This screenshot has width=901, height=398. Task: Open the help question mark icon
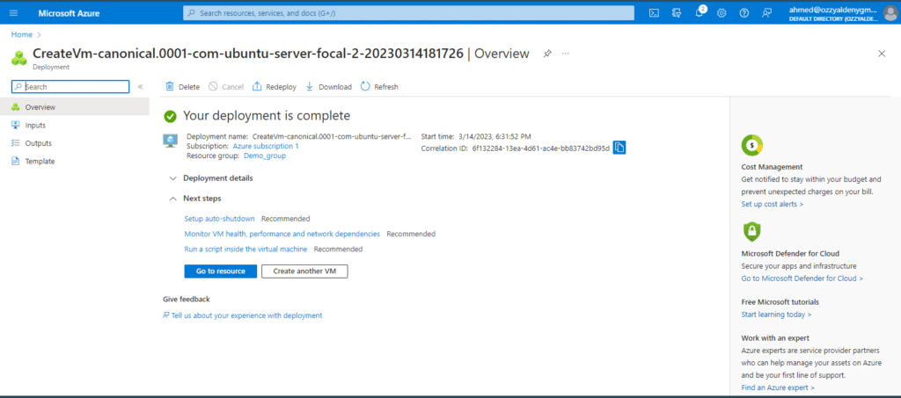click(744, 13)
